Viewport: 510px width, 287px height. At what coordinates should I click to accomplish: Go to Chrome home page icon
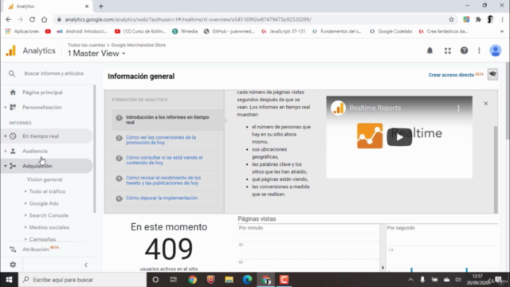tap(45, 19)
